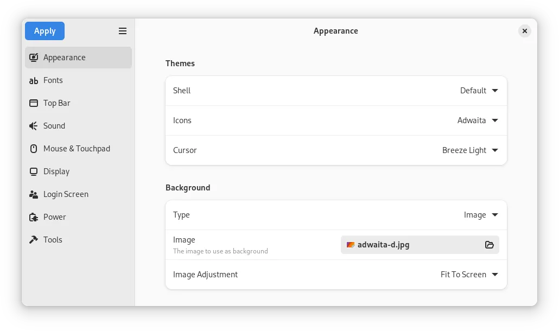
Task: Change Image Adjustment from Fit To Screen
Action: point(469,275)
